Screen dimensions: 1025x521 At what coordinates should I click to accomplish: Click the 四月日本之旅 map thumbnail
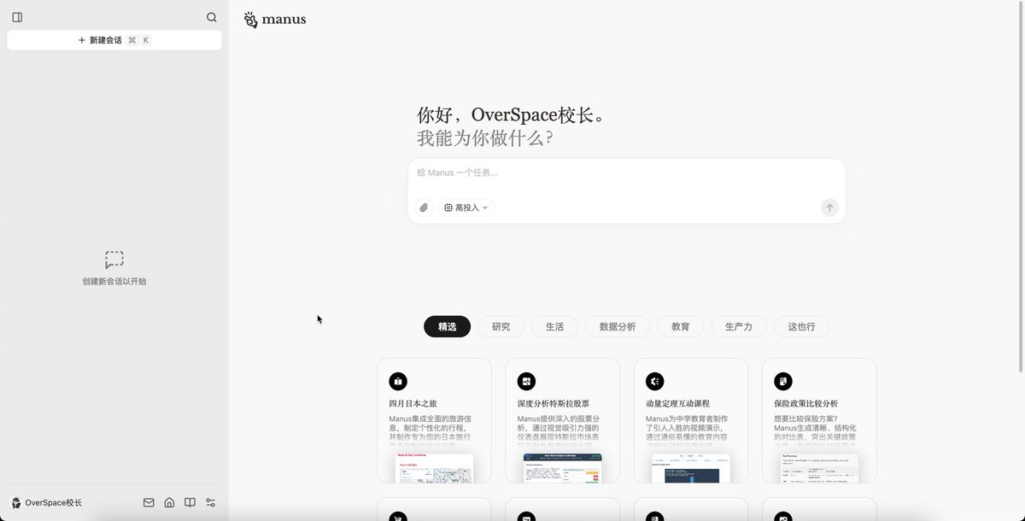(x=434, y=468)
